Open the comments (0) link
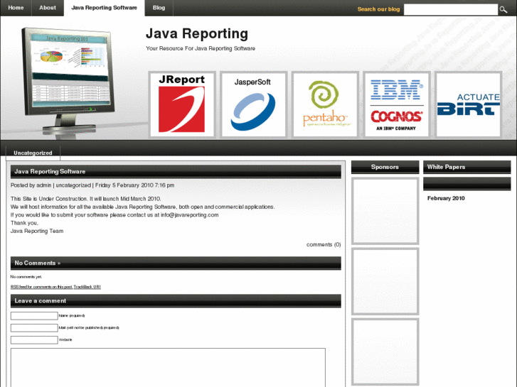The width and height of the screenshot is (517, 387). point(324,244)
